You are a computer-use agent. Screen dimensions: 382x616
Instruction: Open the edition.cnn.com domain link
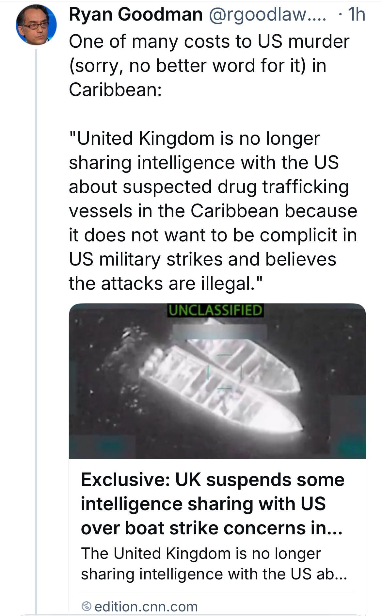click(146, 607)
